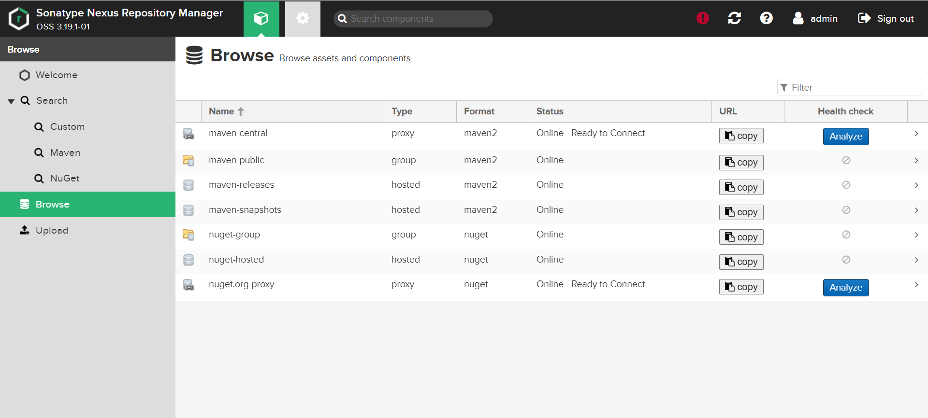Screen dimensions: 928x418
Task: Copy the maven-releases URL
Action: pos(741,187)
